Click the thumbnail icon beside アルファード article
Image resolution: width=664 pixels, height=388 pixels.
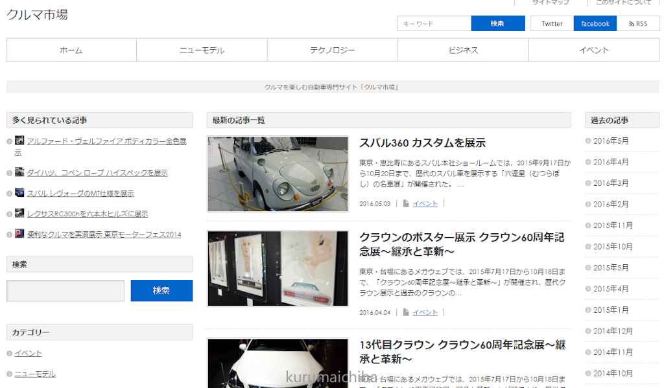pos(19,140)
